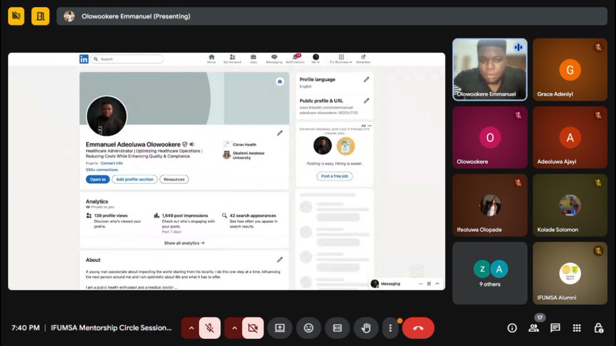Select the Ifeoluwa Olopade participant tile
Viewport: 616px width, 346px height.
click(490, 205)
